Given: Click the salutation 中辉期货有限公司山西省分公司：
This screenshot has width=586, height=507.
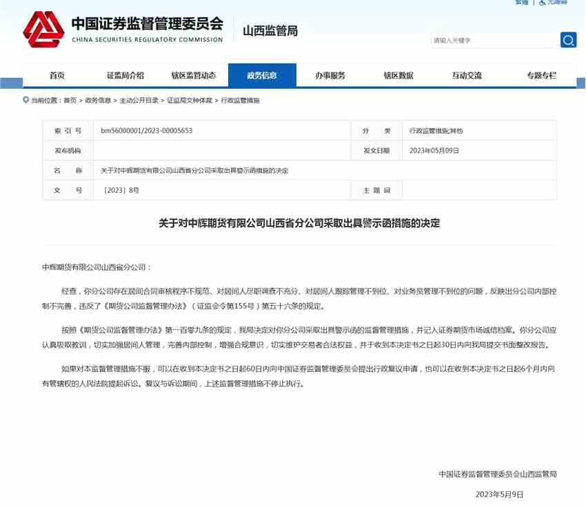Looking at the screenshot, I should click(x=97, y=267).
